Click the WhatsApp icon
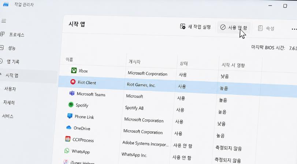This screenshot has height=164, width=297. click(x=67, y=150)
